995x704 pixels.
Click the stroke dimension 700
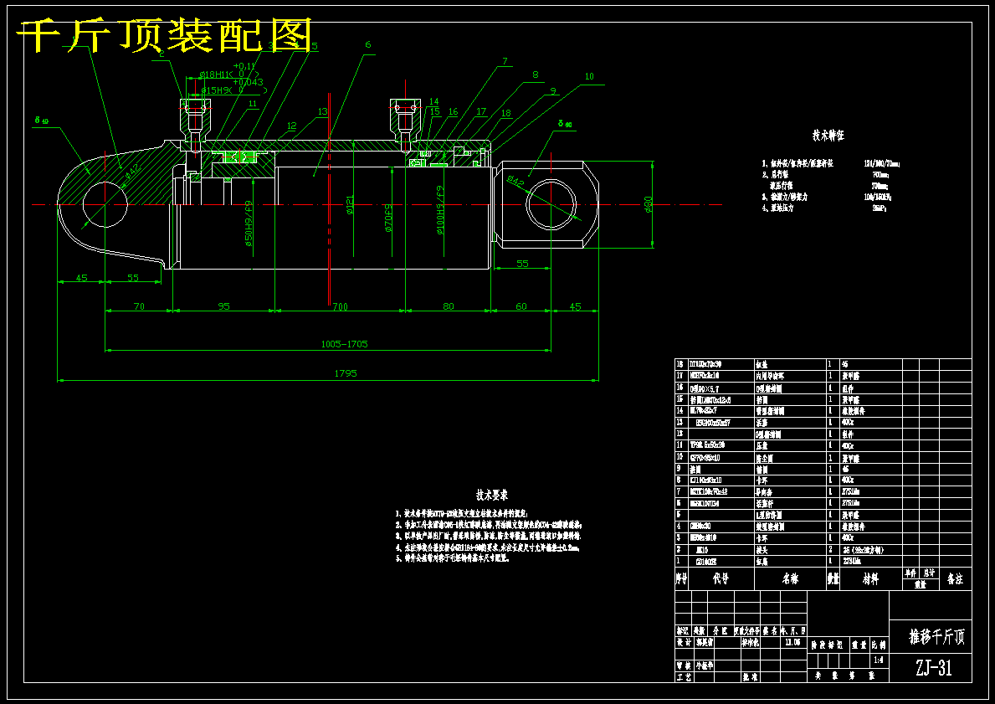(340, 306)
